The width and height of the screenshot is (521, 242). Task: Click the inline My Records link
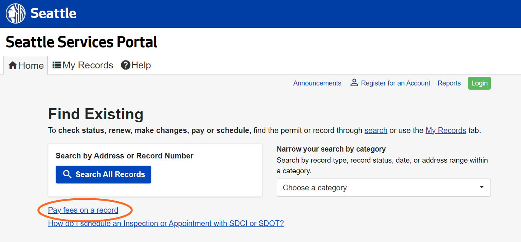coord(446,130)
